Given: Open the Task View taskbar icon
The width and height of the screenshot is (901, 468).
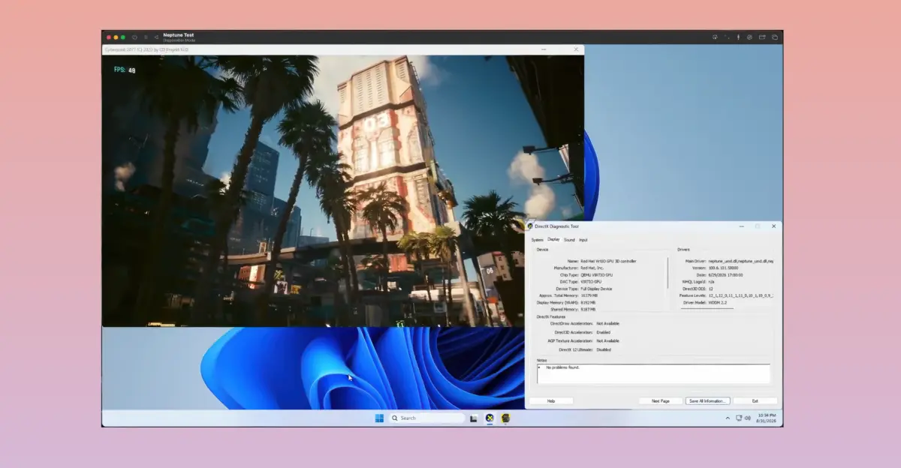Looking at the screenshot, I should (474, 418).
